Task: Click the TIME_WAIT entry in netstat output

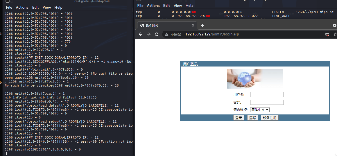Action: [281, 16]
